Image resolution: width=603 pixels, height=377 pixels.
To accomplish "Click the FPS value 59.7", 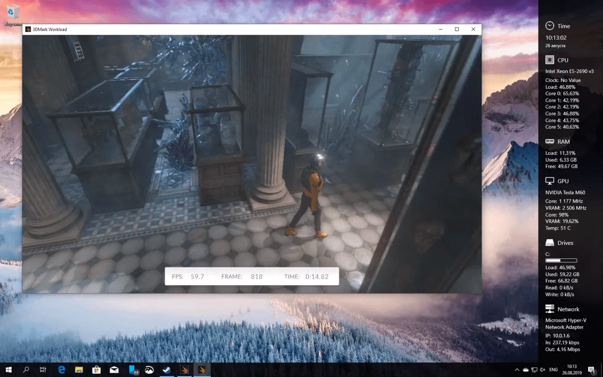I will click(197, 277).
